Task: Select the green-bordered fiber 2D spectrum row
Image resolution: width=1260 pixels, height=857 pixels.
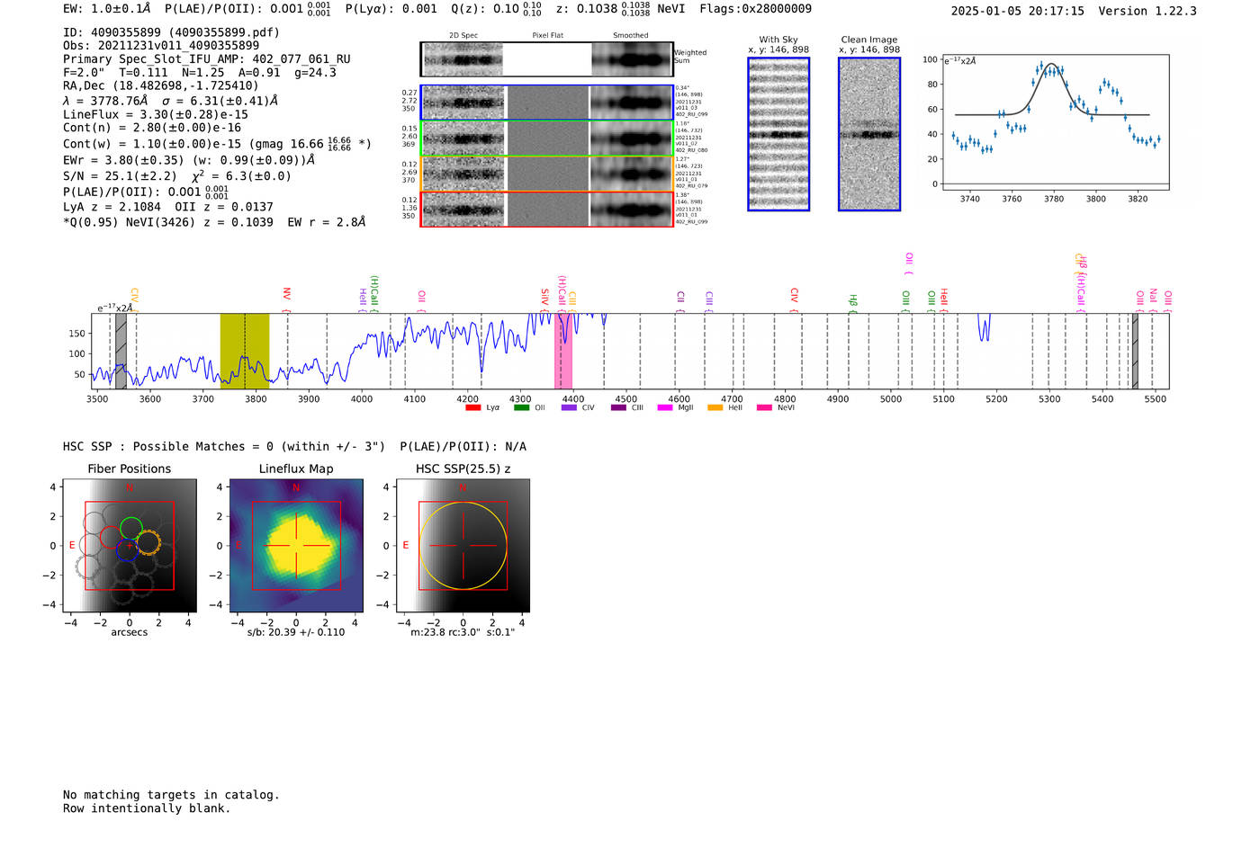Action: click(547, 138)
